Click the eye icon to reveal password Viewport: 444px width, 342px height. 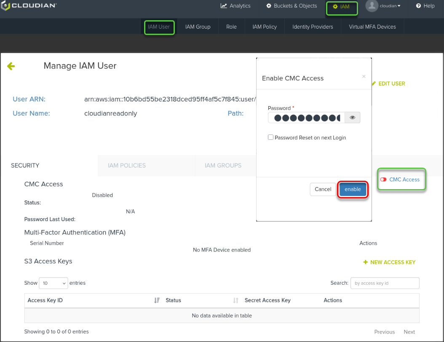pyautogui.click(x=353, y=118)
